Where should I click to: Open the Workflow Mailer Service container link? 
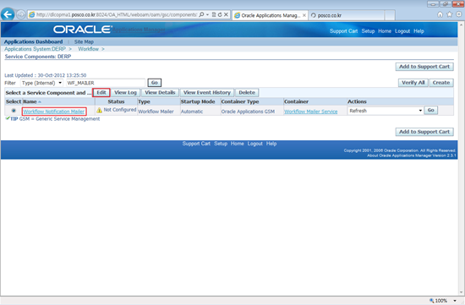tap(311, 112)
